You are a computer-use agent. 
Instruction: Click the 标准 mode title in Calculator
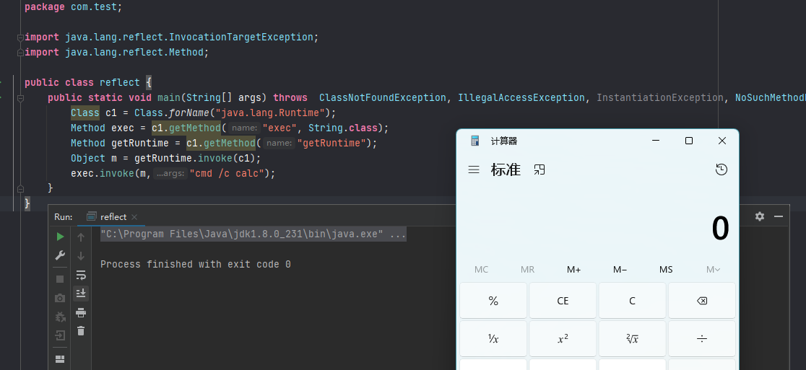pos(506,169)
